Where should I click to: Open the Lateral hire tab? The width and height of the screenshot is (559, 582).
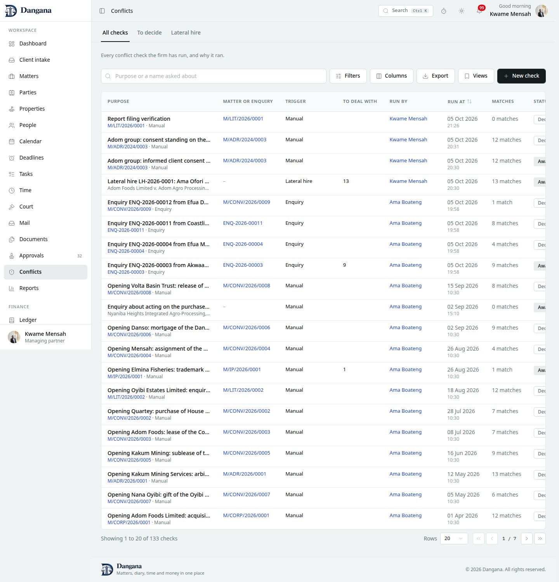(186, 33)
